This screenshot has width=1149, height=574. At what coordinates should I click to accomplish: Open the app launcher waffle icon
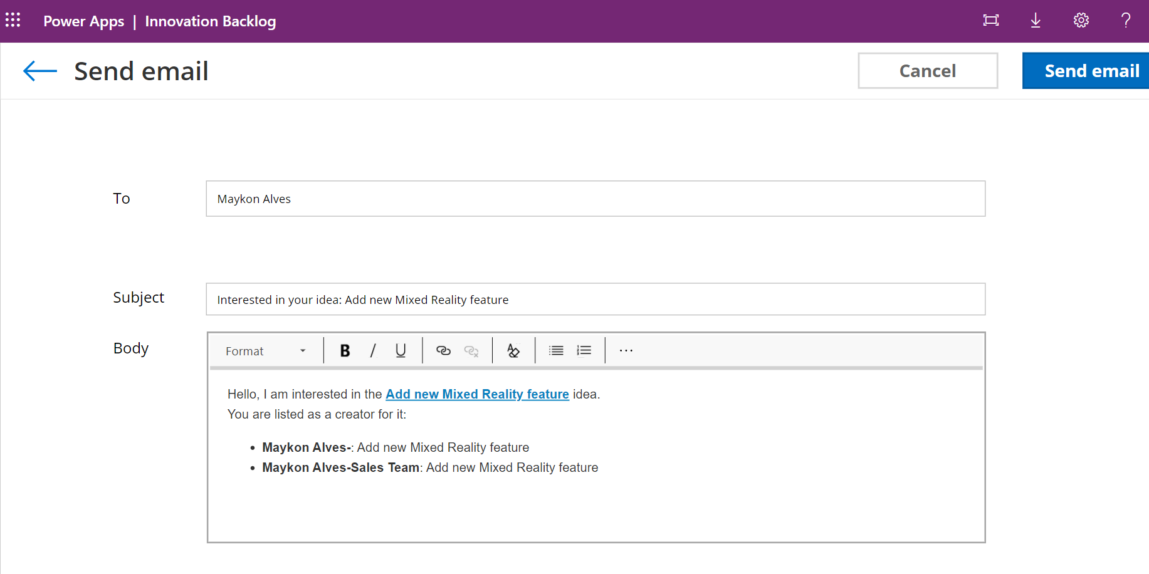(x=13, y=19)
